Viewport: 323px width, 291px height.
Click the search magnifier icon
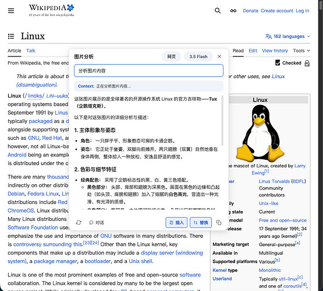pos(218,10)
